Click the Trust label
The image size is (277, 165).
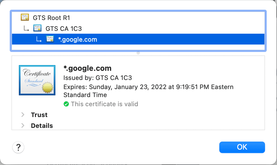39,115
